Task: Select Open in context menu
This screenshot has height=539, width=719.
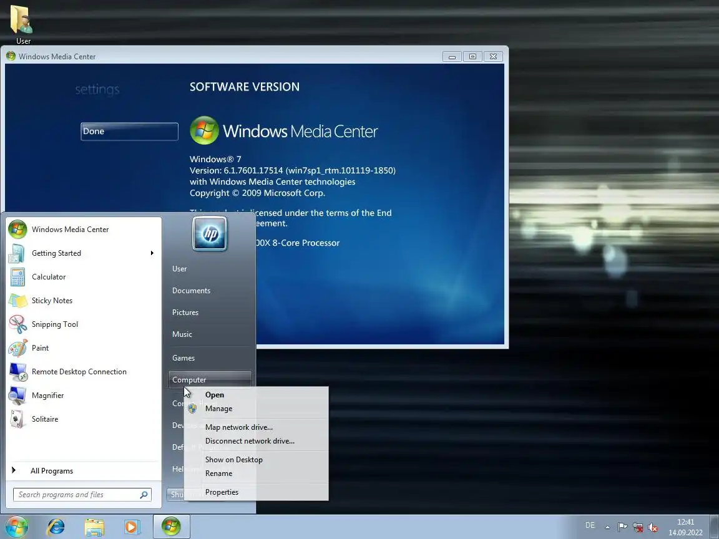Action: [257, 395]
